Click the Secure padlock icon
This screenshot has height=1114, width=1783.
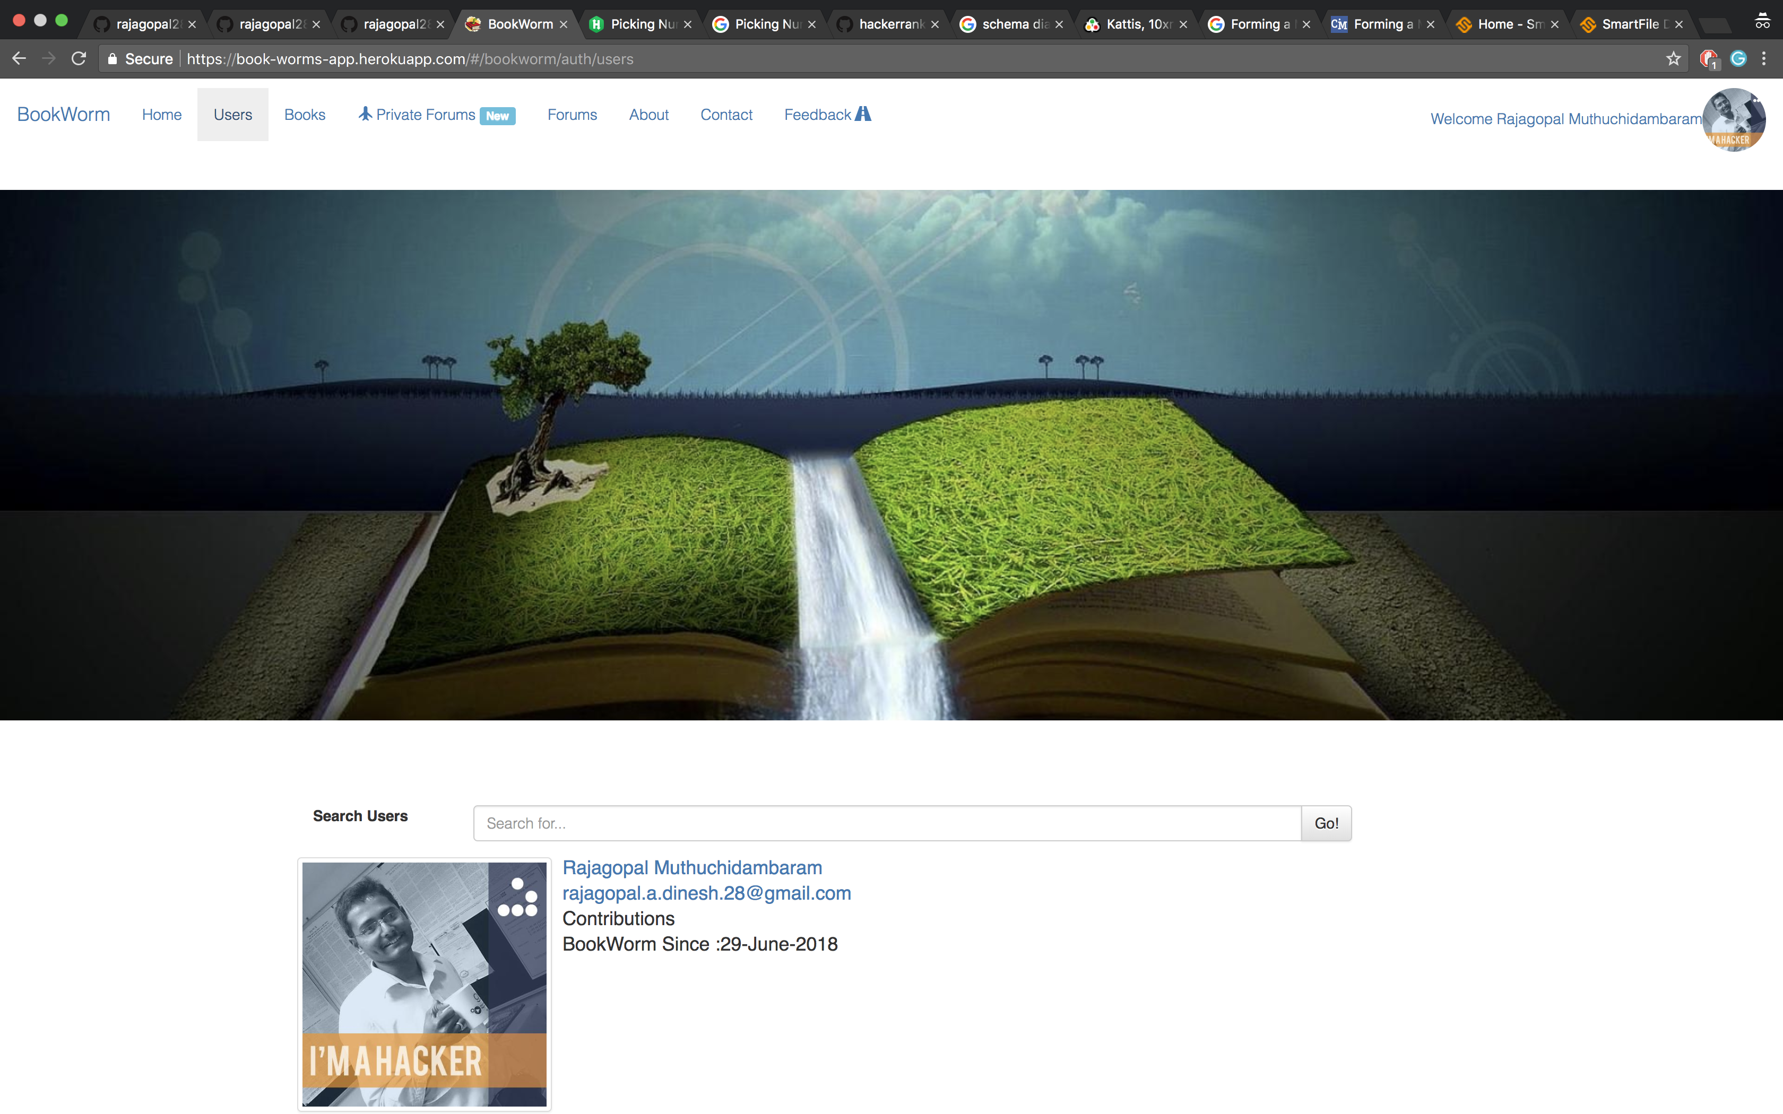point(112,59)
